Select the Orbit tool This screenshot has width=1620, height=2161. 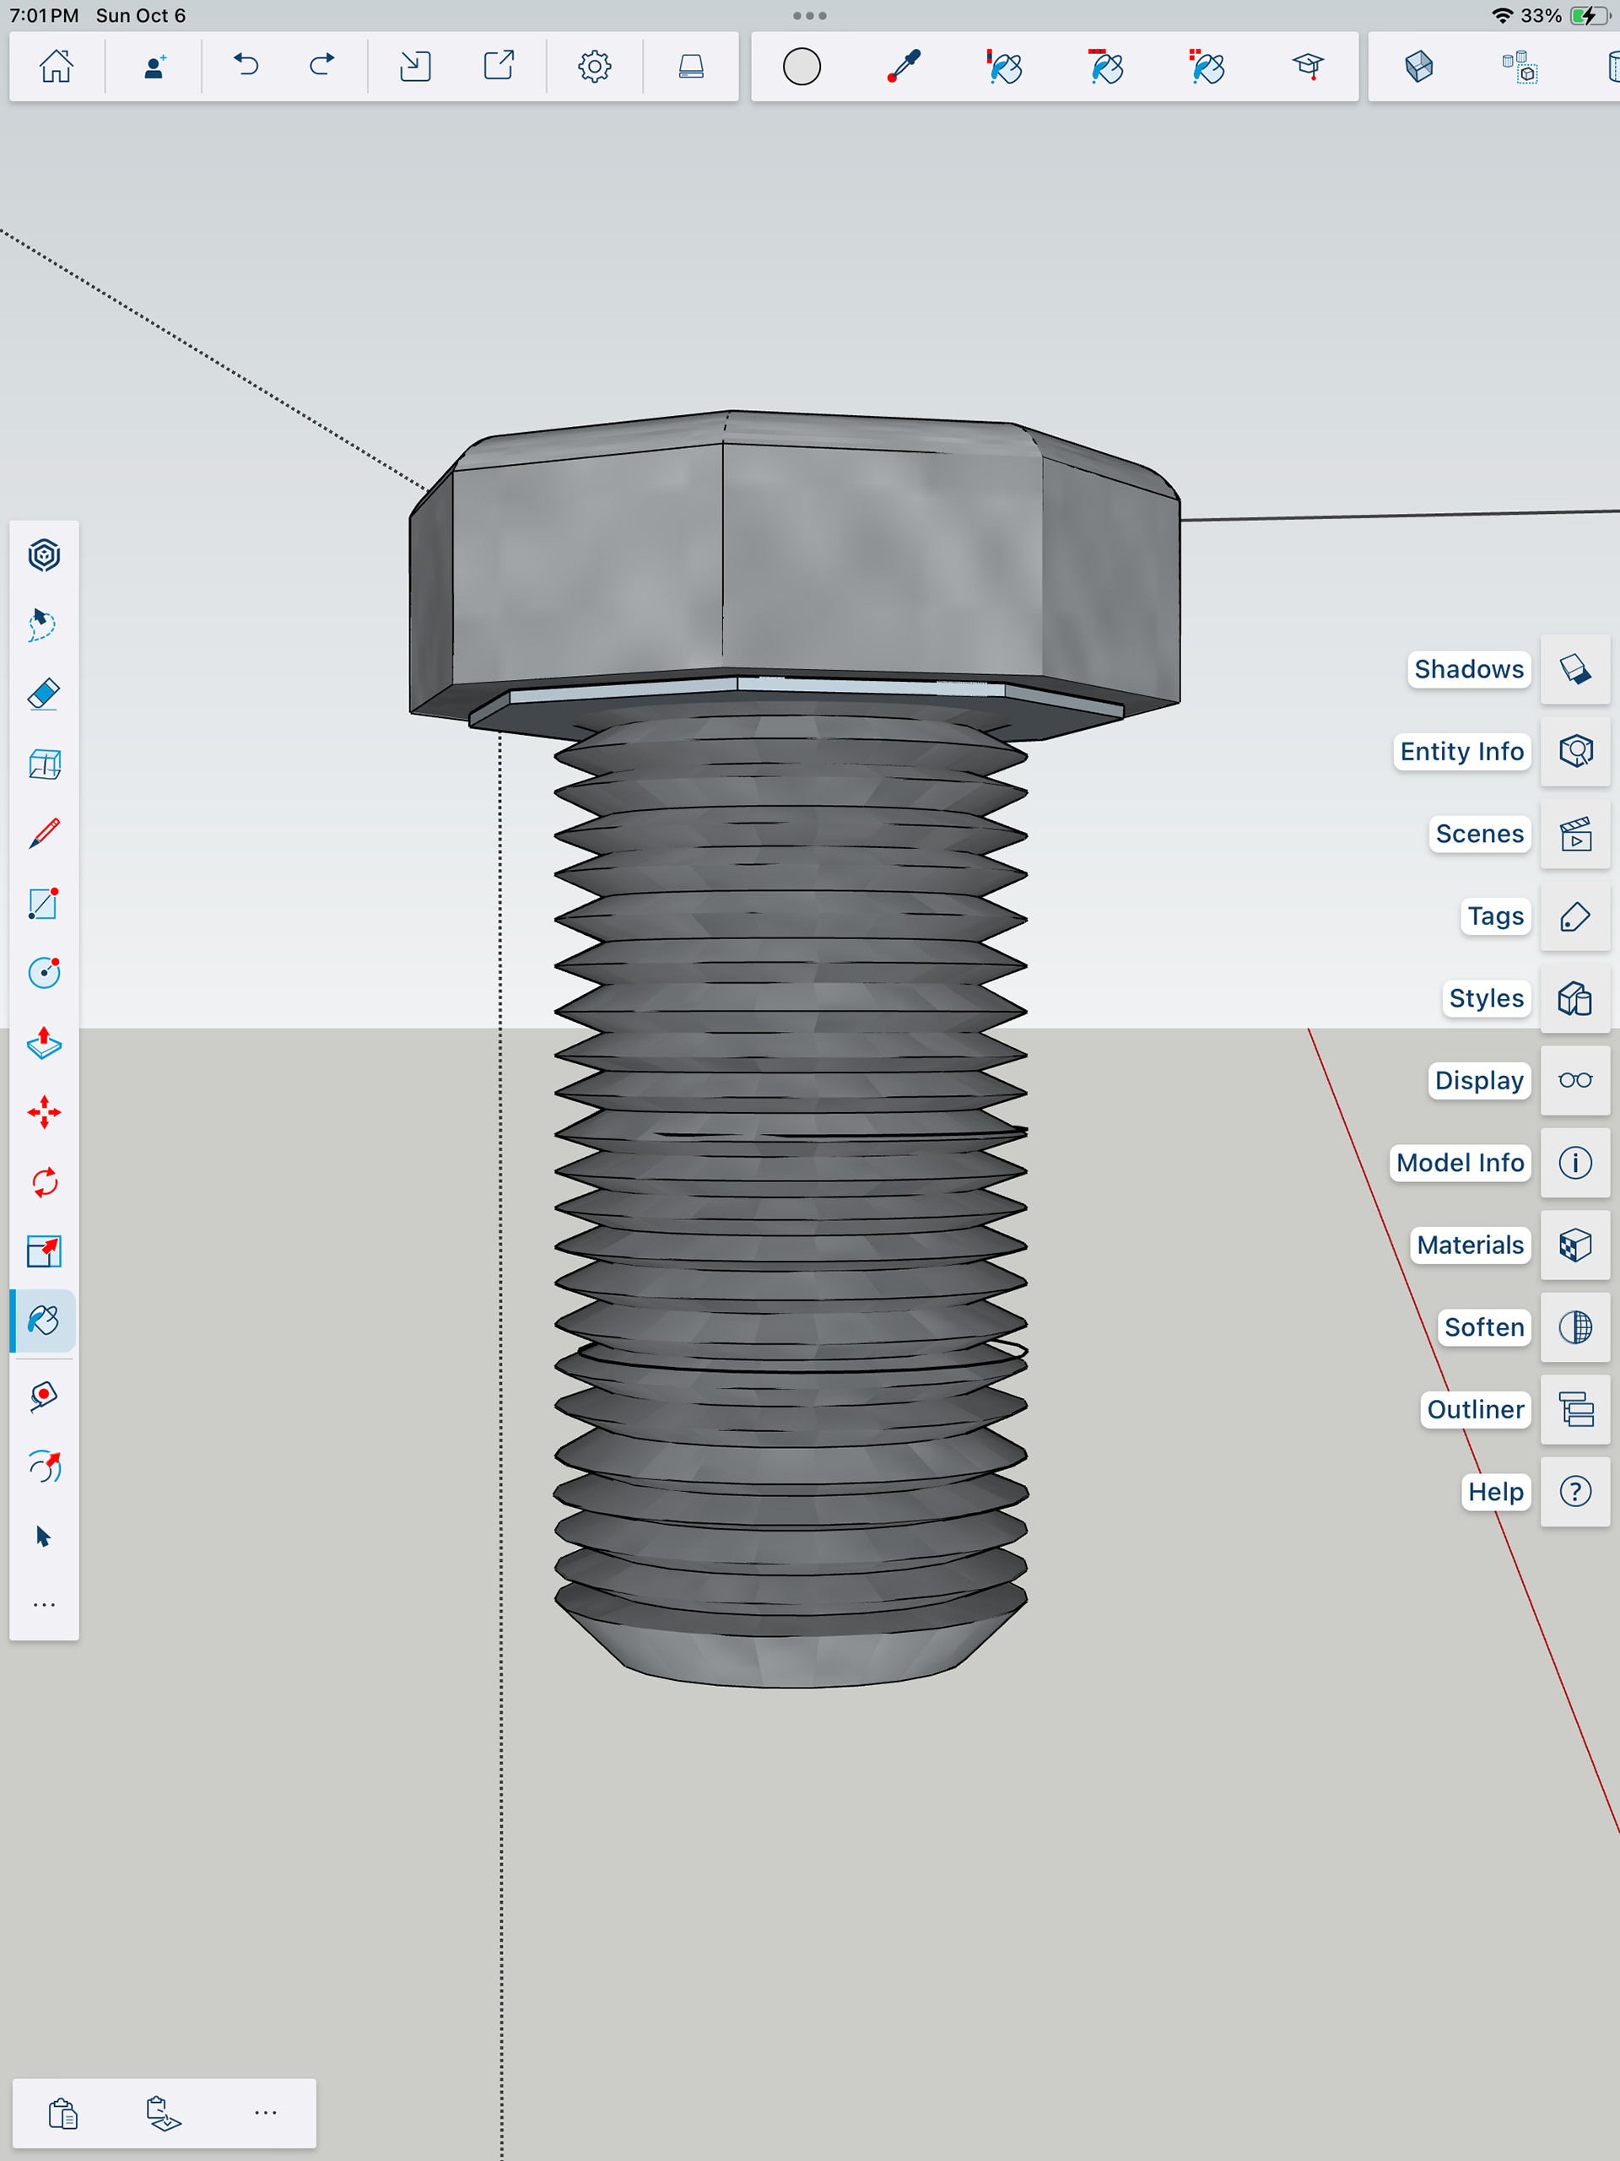tap(44, 555)
